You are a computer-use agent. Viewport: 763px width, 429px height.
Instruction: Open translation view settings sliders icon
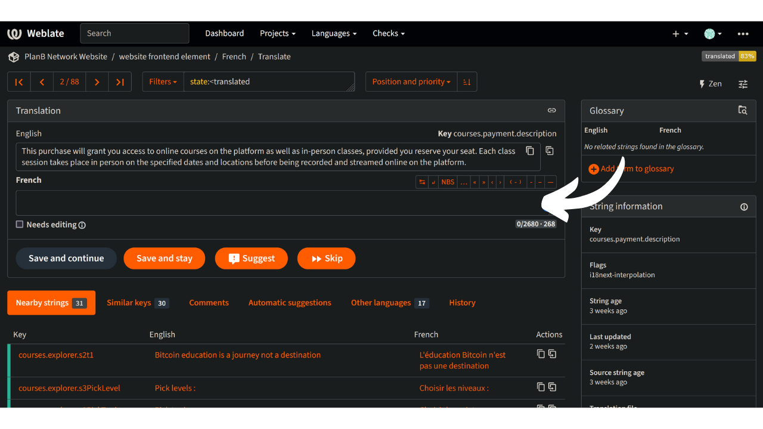(x=743, y=84)
